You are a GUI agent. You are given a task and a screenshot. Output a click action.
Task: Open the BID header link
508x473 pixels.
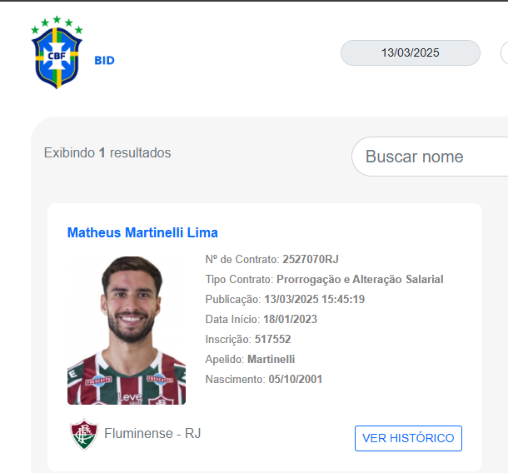pos(104,60)
